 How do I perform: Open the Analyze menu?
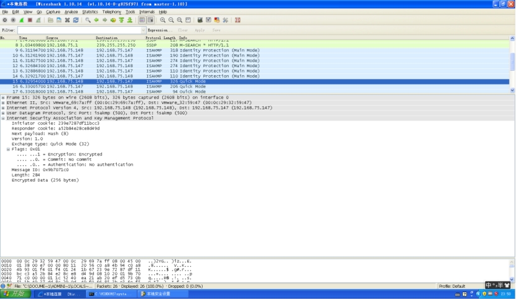coord(71,12)
